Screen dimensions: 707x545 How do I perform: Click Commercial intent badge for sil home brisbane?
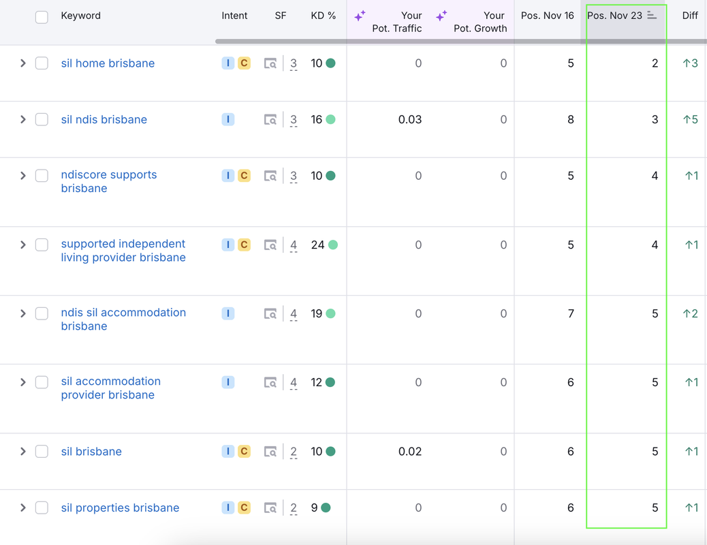tap(244, 63)
